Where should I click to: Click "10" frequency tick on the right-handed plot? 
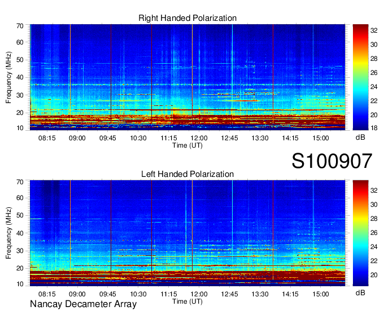(20, 128)
